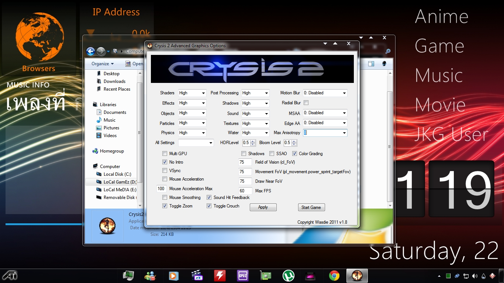Enable the Multi GPU checkbox
The height and width of the screenshot is (283, 504).
pyautogui.click(x=165, y=154)
